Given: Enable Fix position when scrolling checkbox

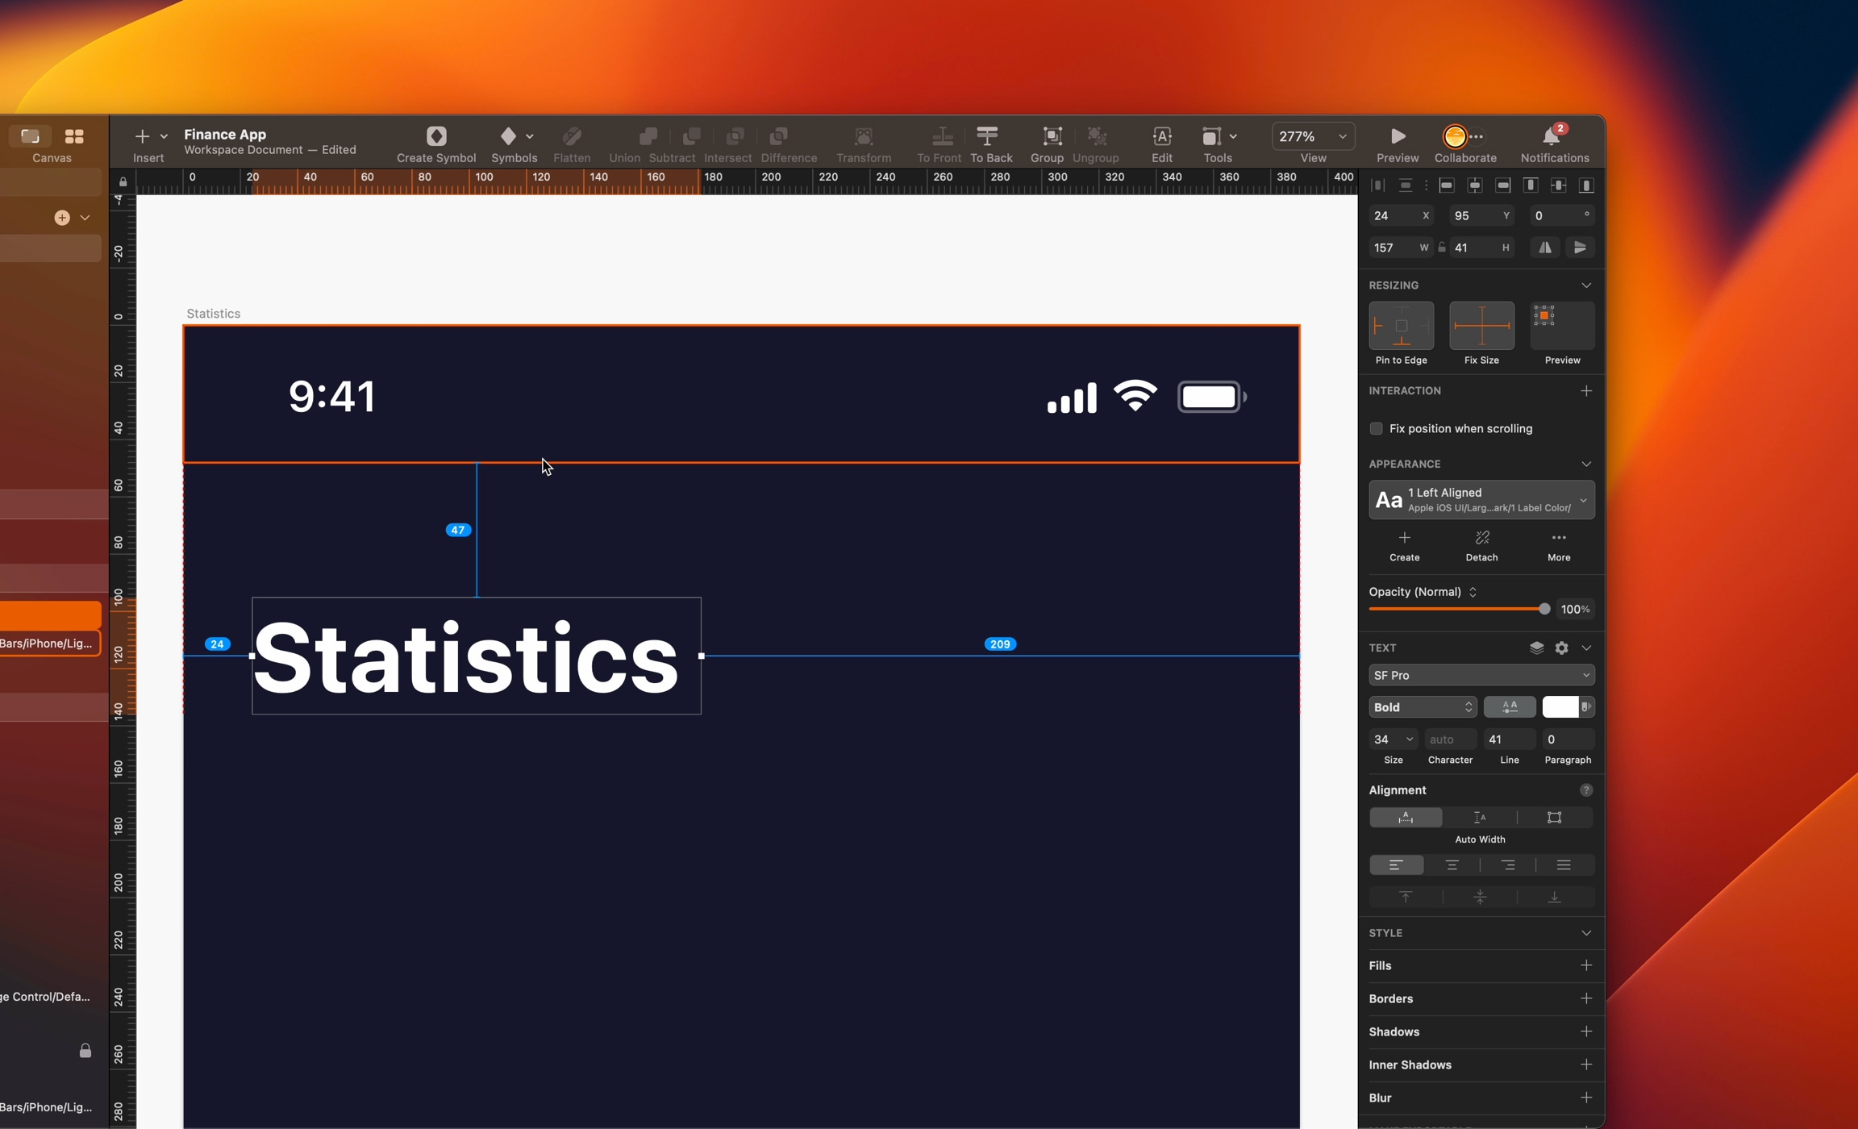Looking at the screenshot, I should tap(1377, 429).
